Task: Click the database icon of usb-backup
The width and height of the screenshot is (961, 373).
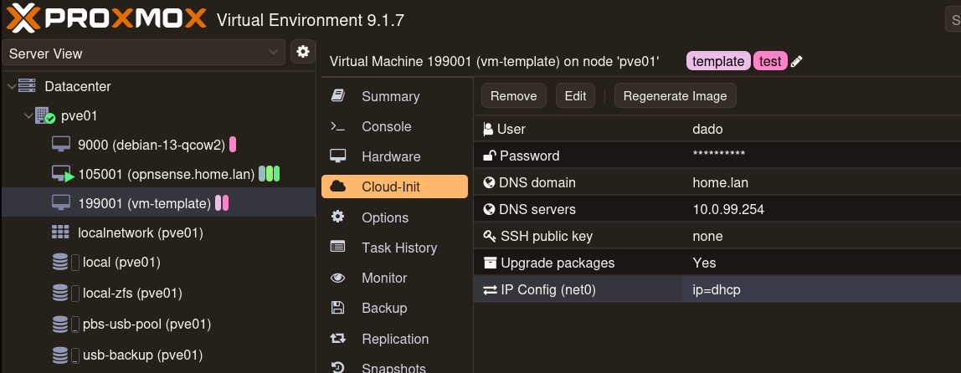Action: pyautogui.click(x=60, y=355)
